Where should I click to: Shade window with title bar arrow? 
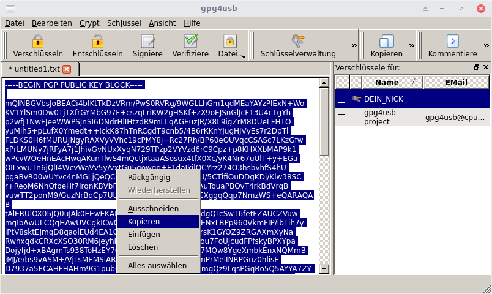(425, 9)
